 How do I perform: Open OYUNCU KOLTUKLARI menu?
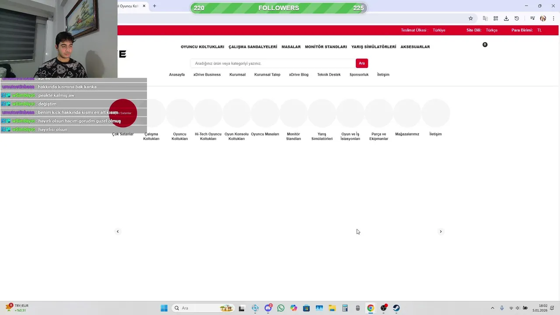tap(203, 47)
